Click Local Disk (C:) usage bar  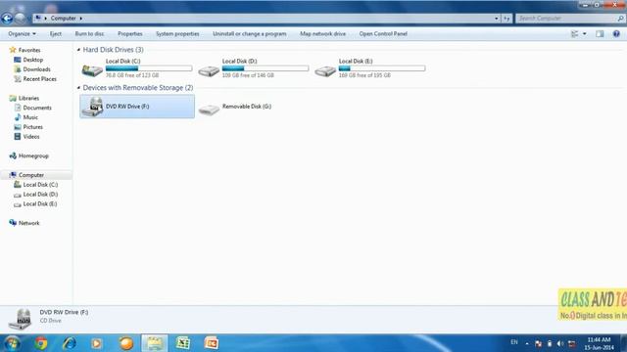coord(149,68)
